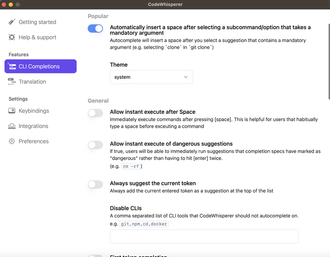Click the Always suggest the current token title
The width and height of the screenshot is (330, 257).
click(x=153, y=183)
